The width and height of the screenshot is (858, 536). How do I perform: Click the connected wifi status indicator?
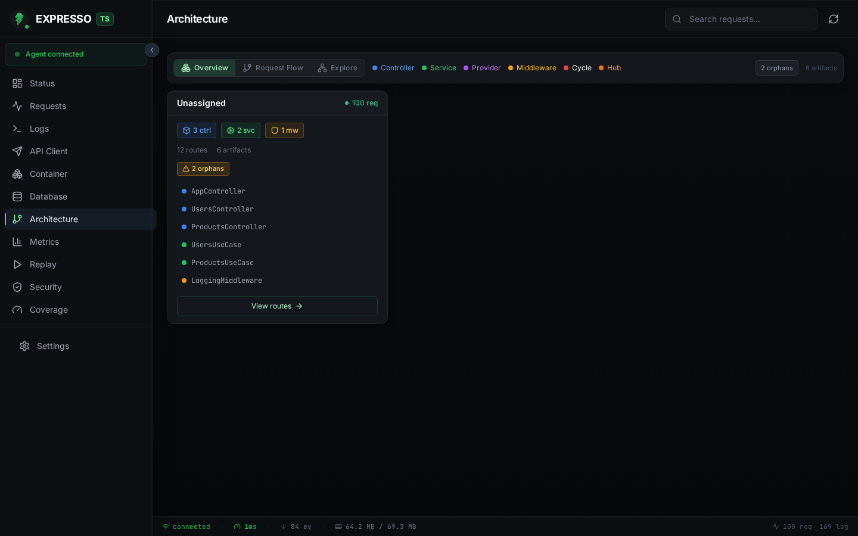186,526
